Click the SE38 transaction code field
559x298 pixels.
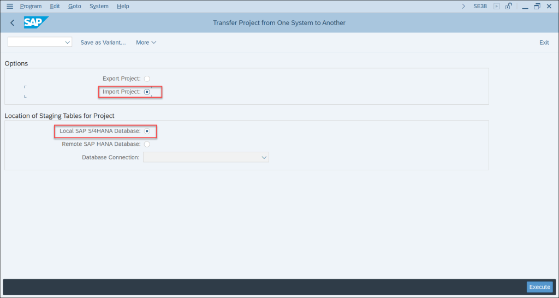point(480,6)
